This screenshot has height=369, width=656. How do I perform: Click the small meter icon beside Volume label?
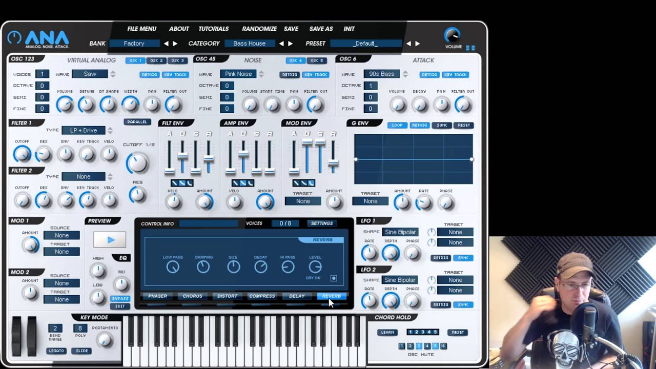click(470, 48)
